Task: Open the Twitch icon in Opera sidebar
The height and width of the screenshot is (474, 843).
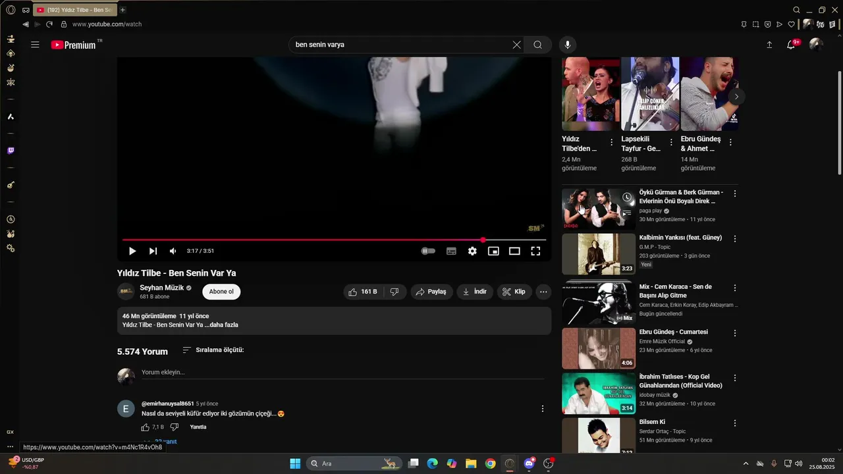Action: click(11, 151)
